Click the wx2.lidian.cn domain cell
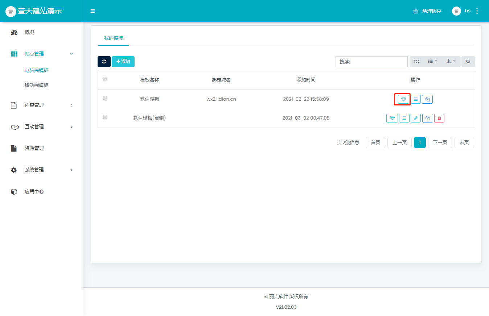Image resolution: width=489 pixels, height=316 pixels. pos(221,99)
